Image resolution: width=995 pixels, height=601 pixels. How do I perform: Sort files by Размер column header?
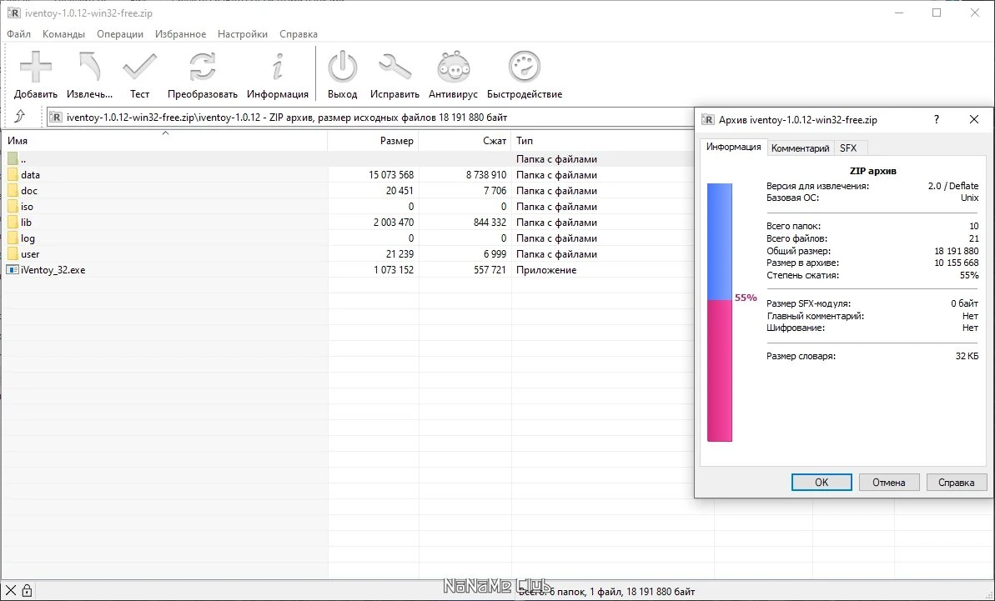pyautogui.click(x=373, y=141)
